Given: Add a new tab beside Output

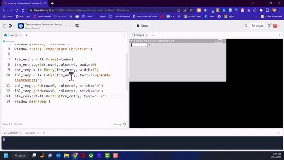Looking at the screenshot, I should 153,35.
